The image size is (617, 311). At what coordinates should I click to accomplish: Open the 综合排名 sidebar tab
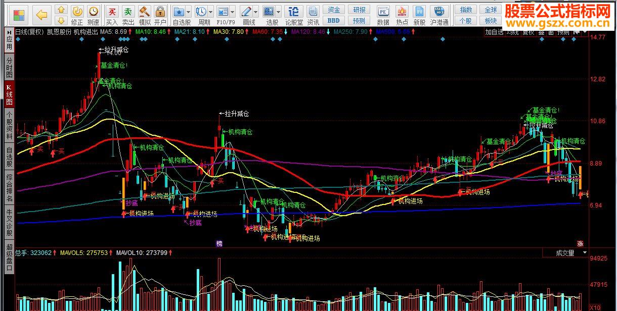(x=9, y=188)
